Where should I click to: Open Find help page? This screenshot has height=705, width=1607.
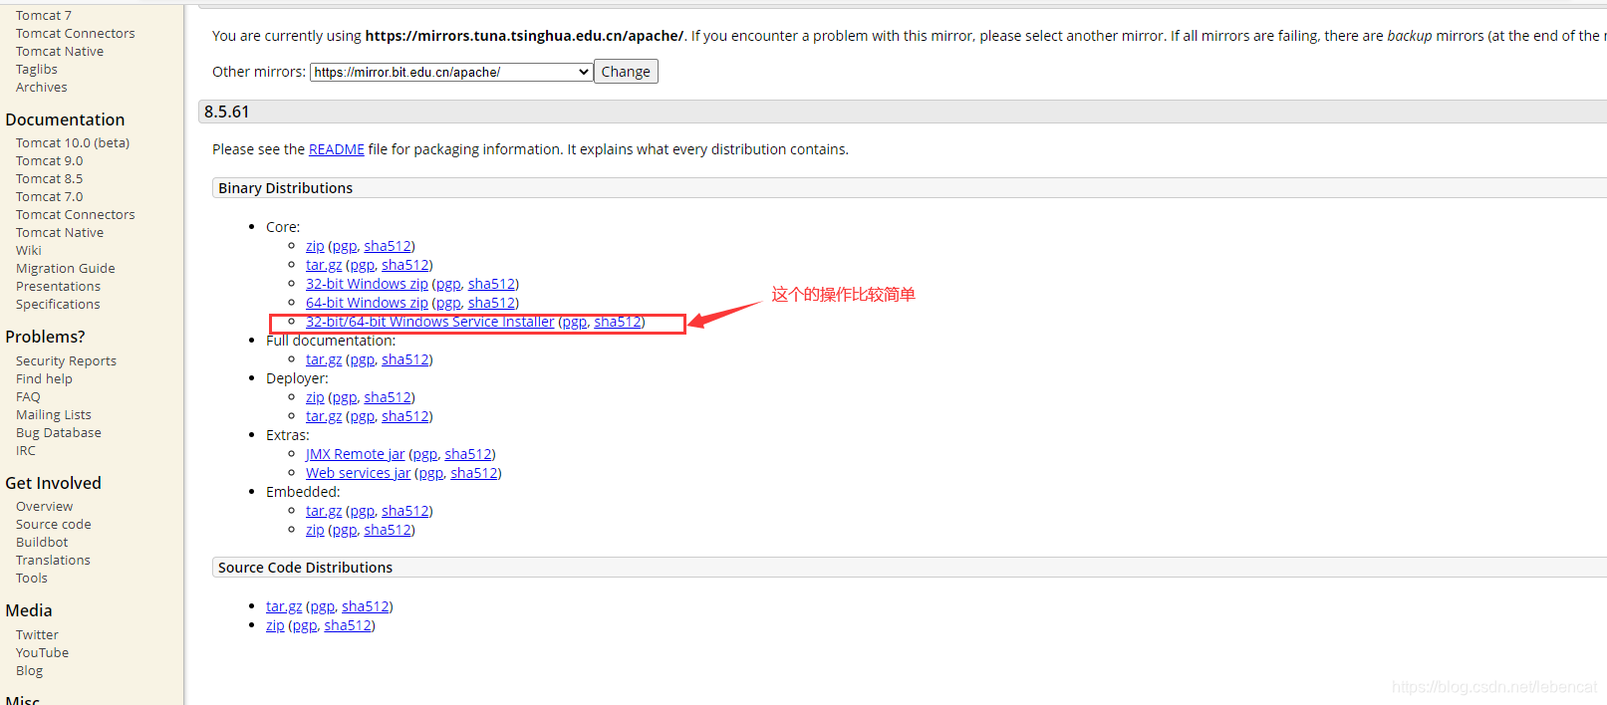[44, 379]
